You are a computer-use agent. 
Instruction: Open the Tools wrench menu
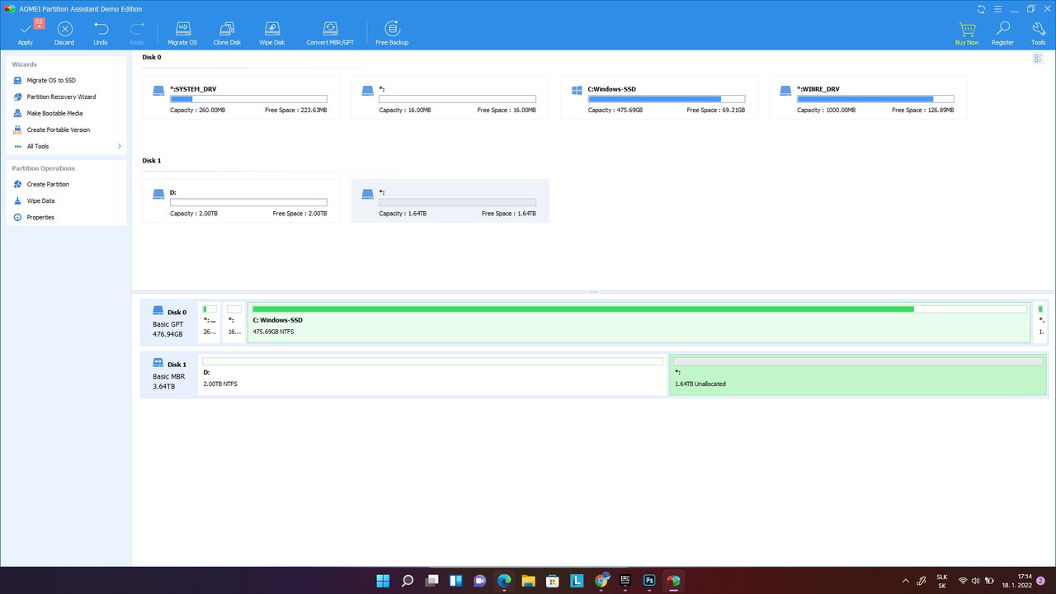tap(1038, 32)
